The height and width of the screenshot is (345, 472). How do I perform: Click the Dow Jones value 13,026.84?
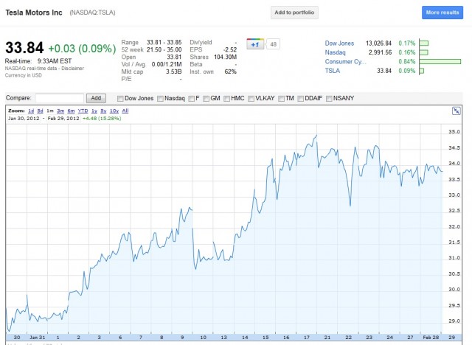pos(378,43)
